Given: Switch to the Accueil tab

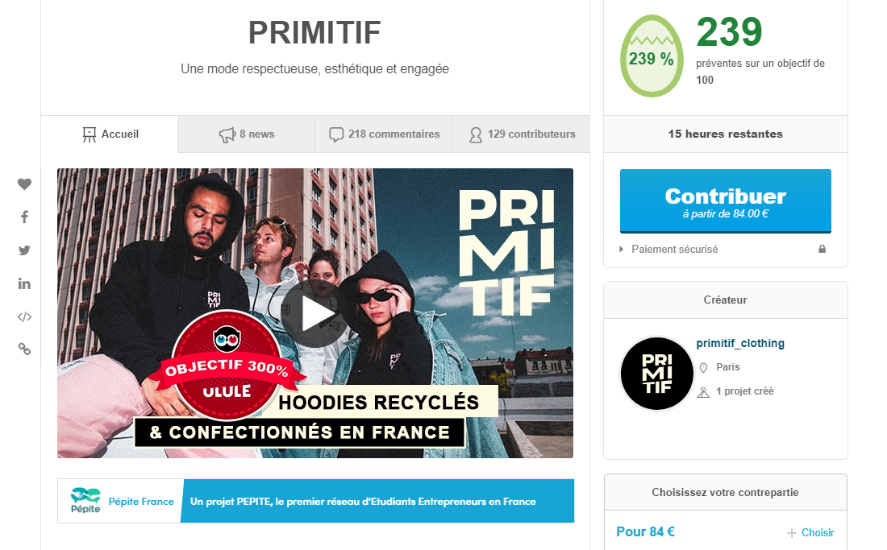Looking at the screenshot, I should click(110, 134).
